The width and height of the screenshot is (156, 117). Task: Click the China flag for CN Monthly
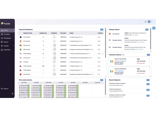click(21, 74)
